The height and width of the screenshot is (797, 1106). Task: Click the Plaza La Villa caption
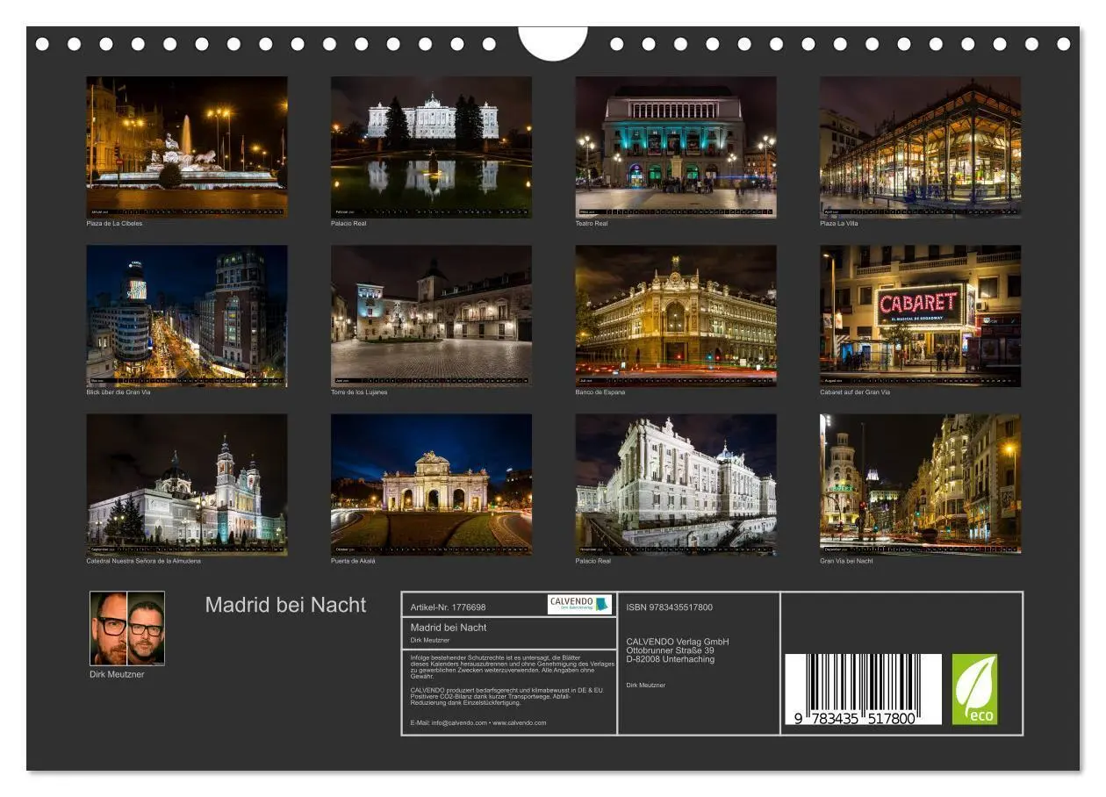coord(839,224)
